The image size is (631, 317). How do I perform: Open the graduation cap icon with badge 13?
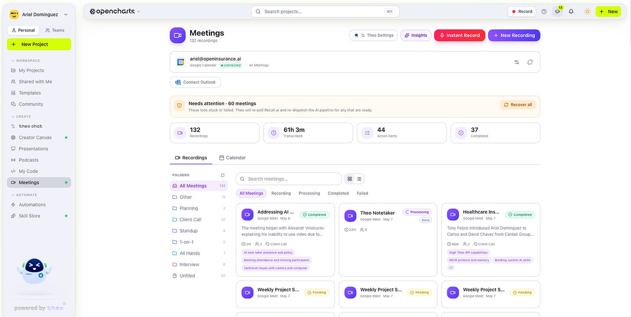[557, 11]
